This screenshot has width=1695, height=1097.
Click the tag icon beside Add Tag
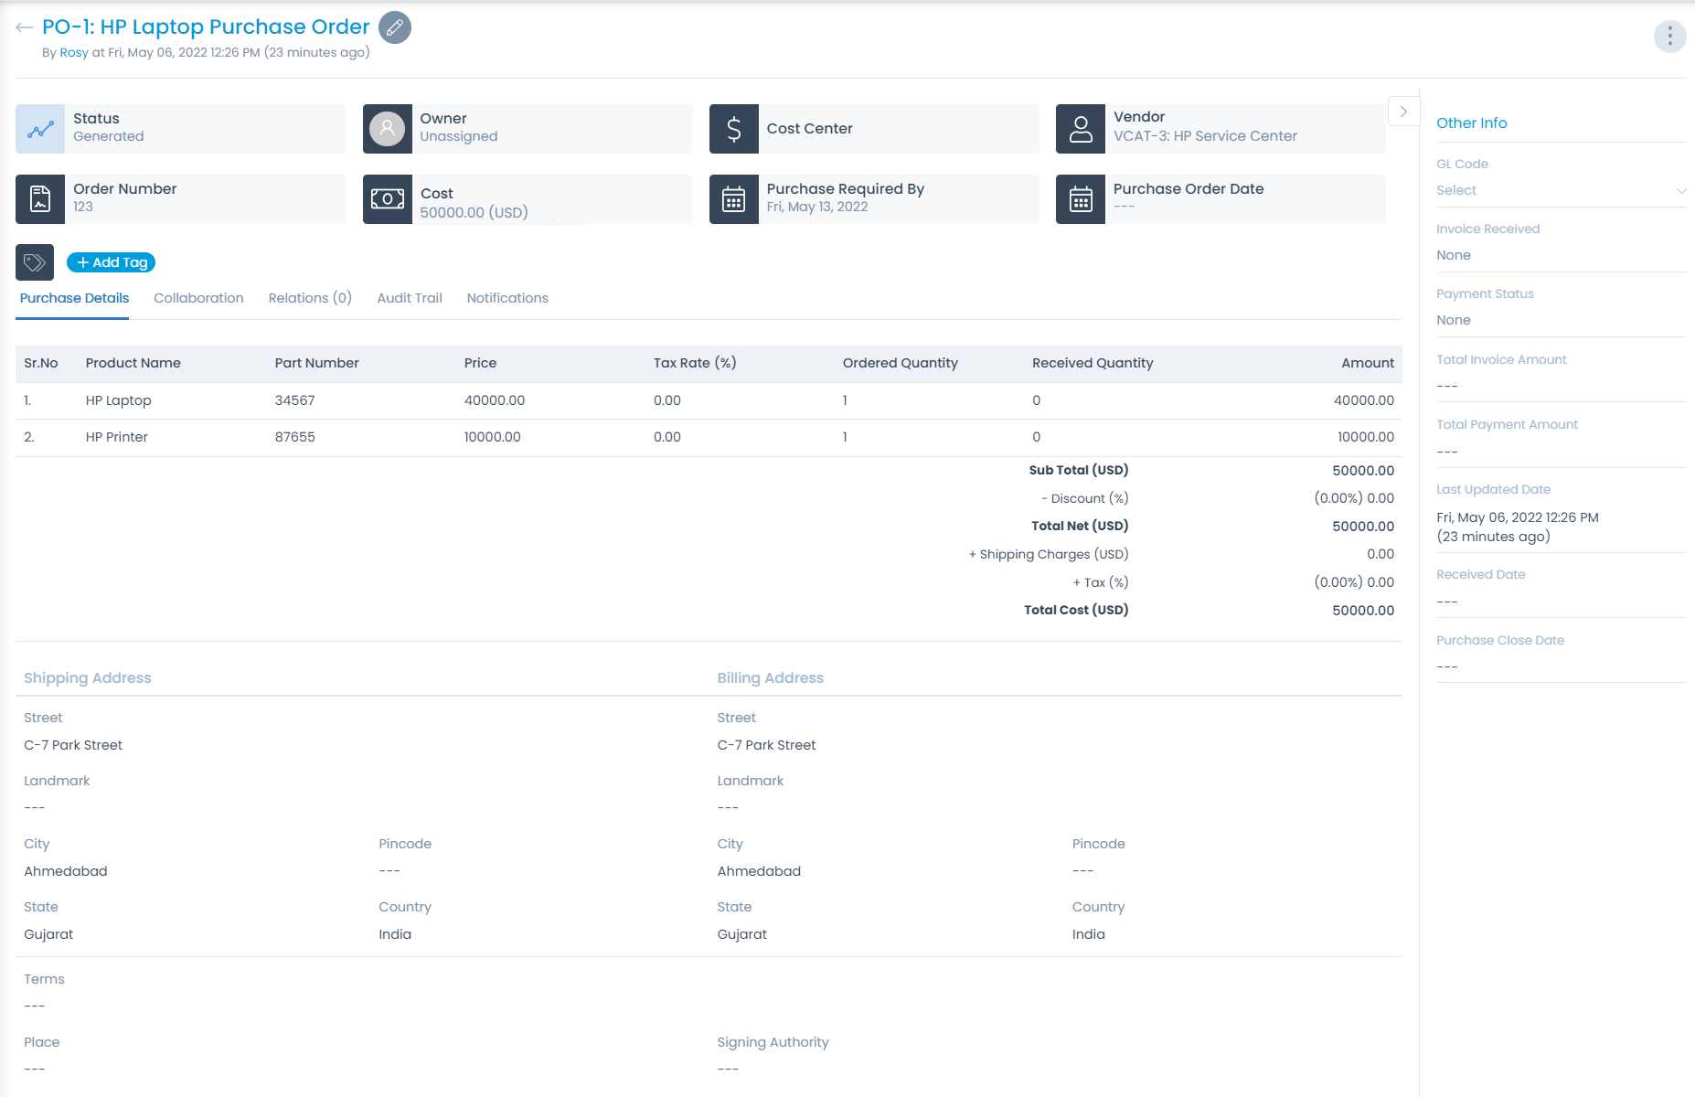click(x=34, y=262)
